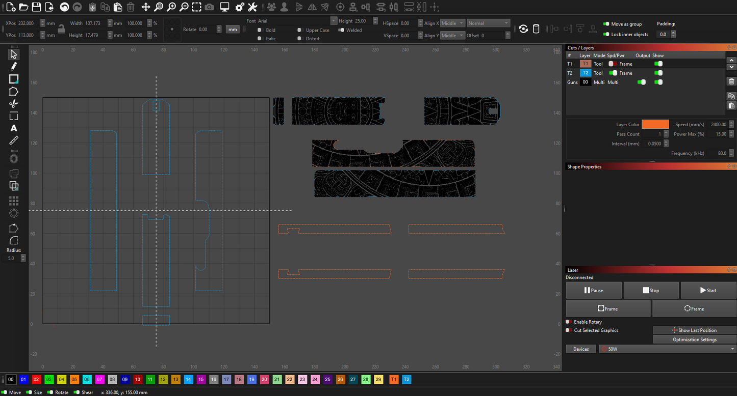Toggle Frame switch for layer T1
Screen dimensions: 737x396
tap(613, 64)
